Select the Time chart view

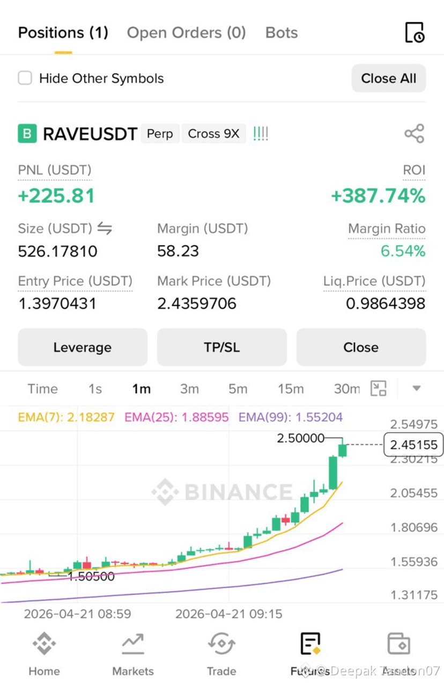pyautogui.click(x=43, y=389)
